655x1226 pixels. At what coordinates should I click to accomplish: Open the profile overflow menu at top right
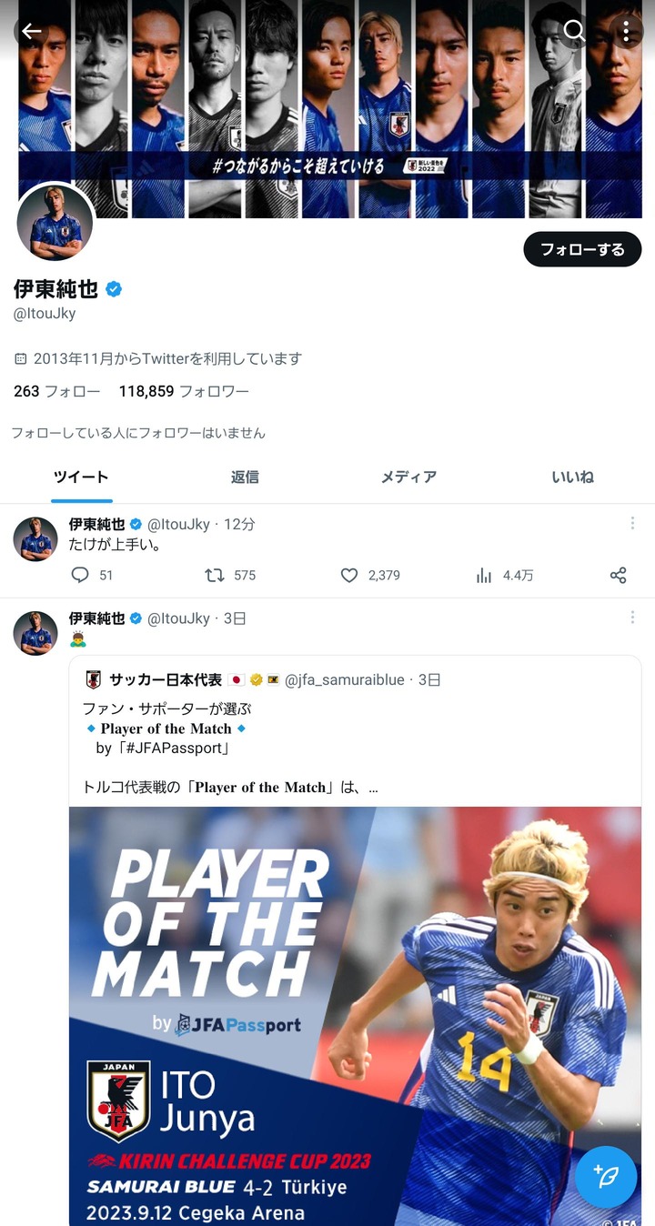point(626,31)
